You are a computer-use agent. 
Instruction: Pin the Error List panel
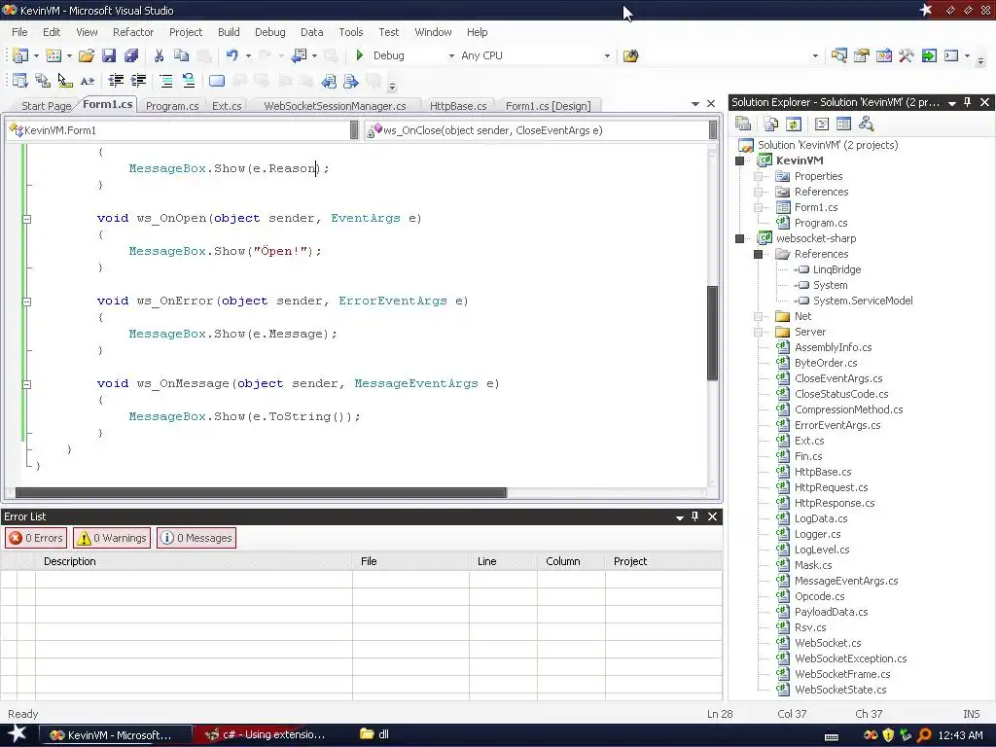(694, 516)
